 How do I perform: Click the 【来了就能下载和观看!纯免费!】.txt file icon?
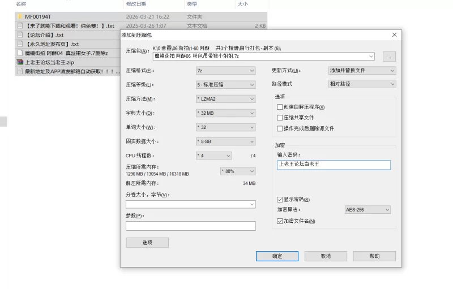pos(20,25)
